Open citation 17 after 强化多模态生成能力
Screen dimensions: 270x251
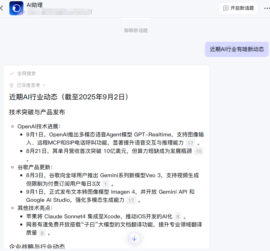coord(131,200)
